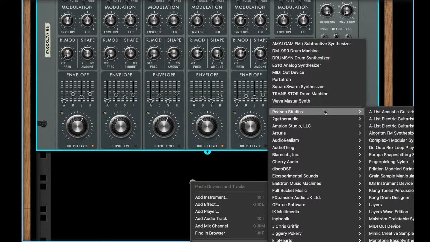Flip the RETRIG switch
This screenshot has width=430, height=242.
(337, 36)
